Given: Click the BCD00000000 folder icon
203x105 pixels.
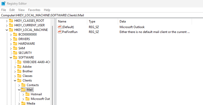Looking at the screenshot, I should click(15, 34).
